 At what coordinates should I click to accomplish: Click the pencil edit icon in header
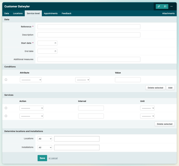159,6
